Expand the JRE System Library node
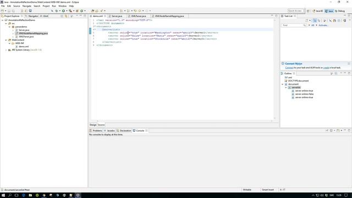This screenshot has width=352, height=198. click(6, 50)
